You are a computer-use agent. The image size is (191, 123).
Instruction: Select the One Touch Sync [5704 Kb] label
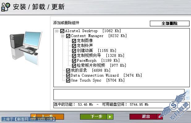pos(98,80)
